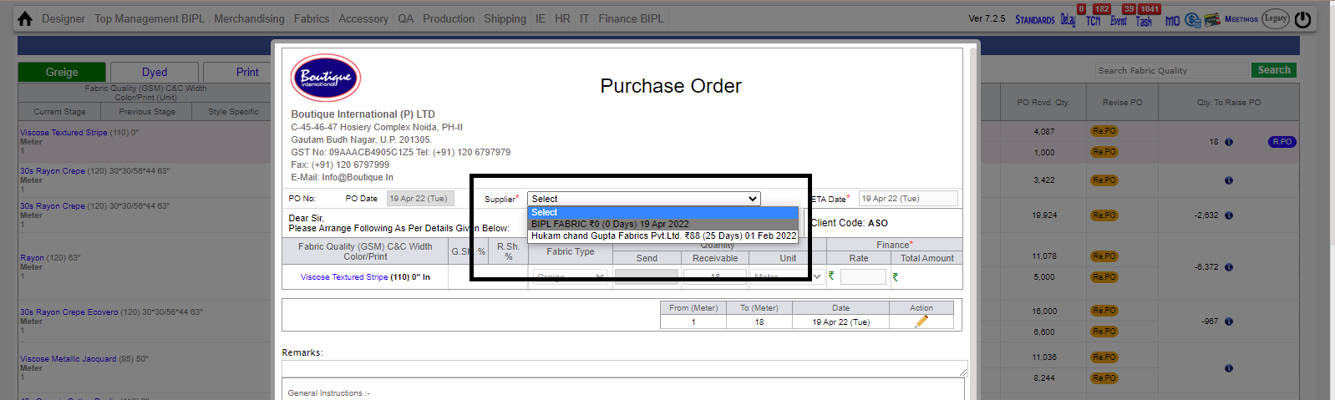Open the Legacy oval badge
1335x400 pixels.
(x=1275, y=18)
